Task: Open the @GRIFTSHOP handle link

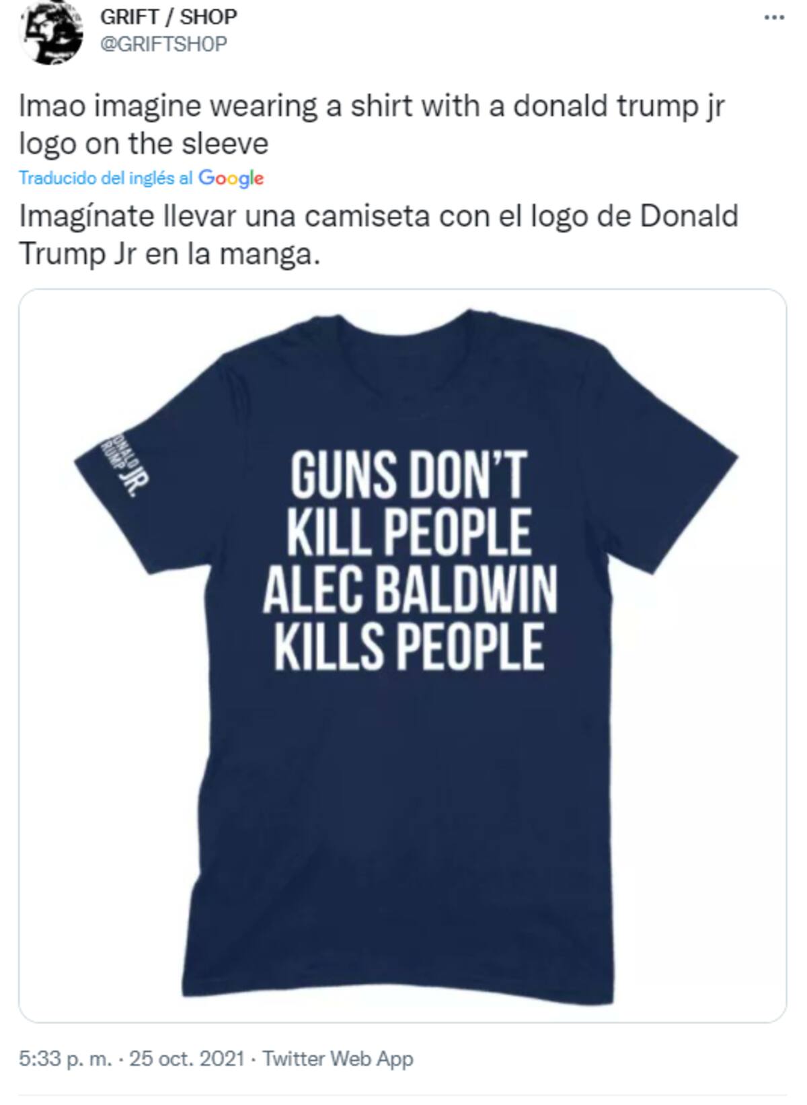Action: (164, 44)
